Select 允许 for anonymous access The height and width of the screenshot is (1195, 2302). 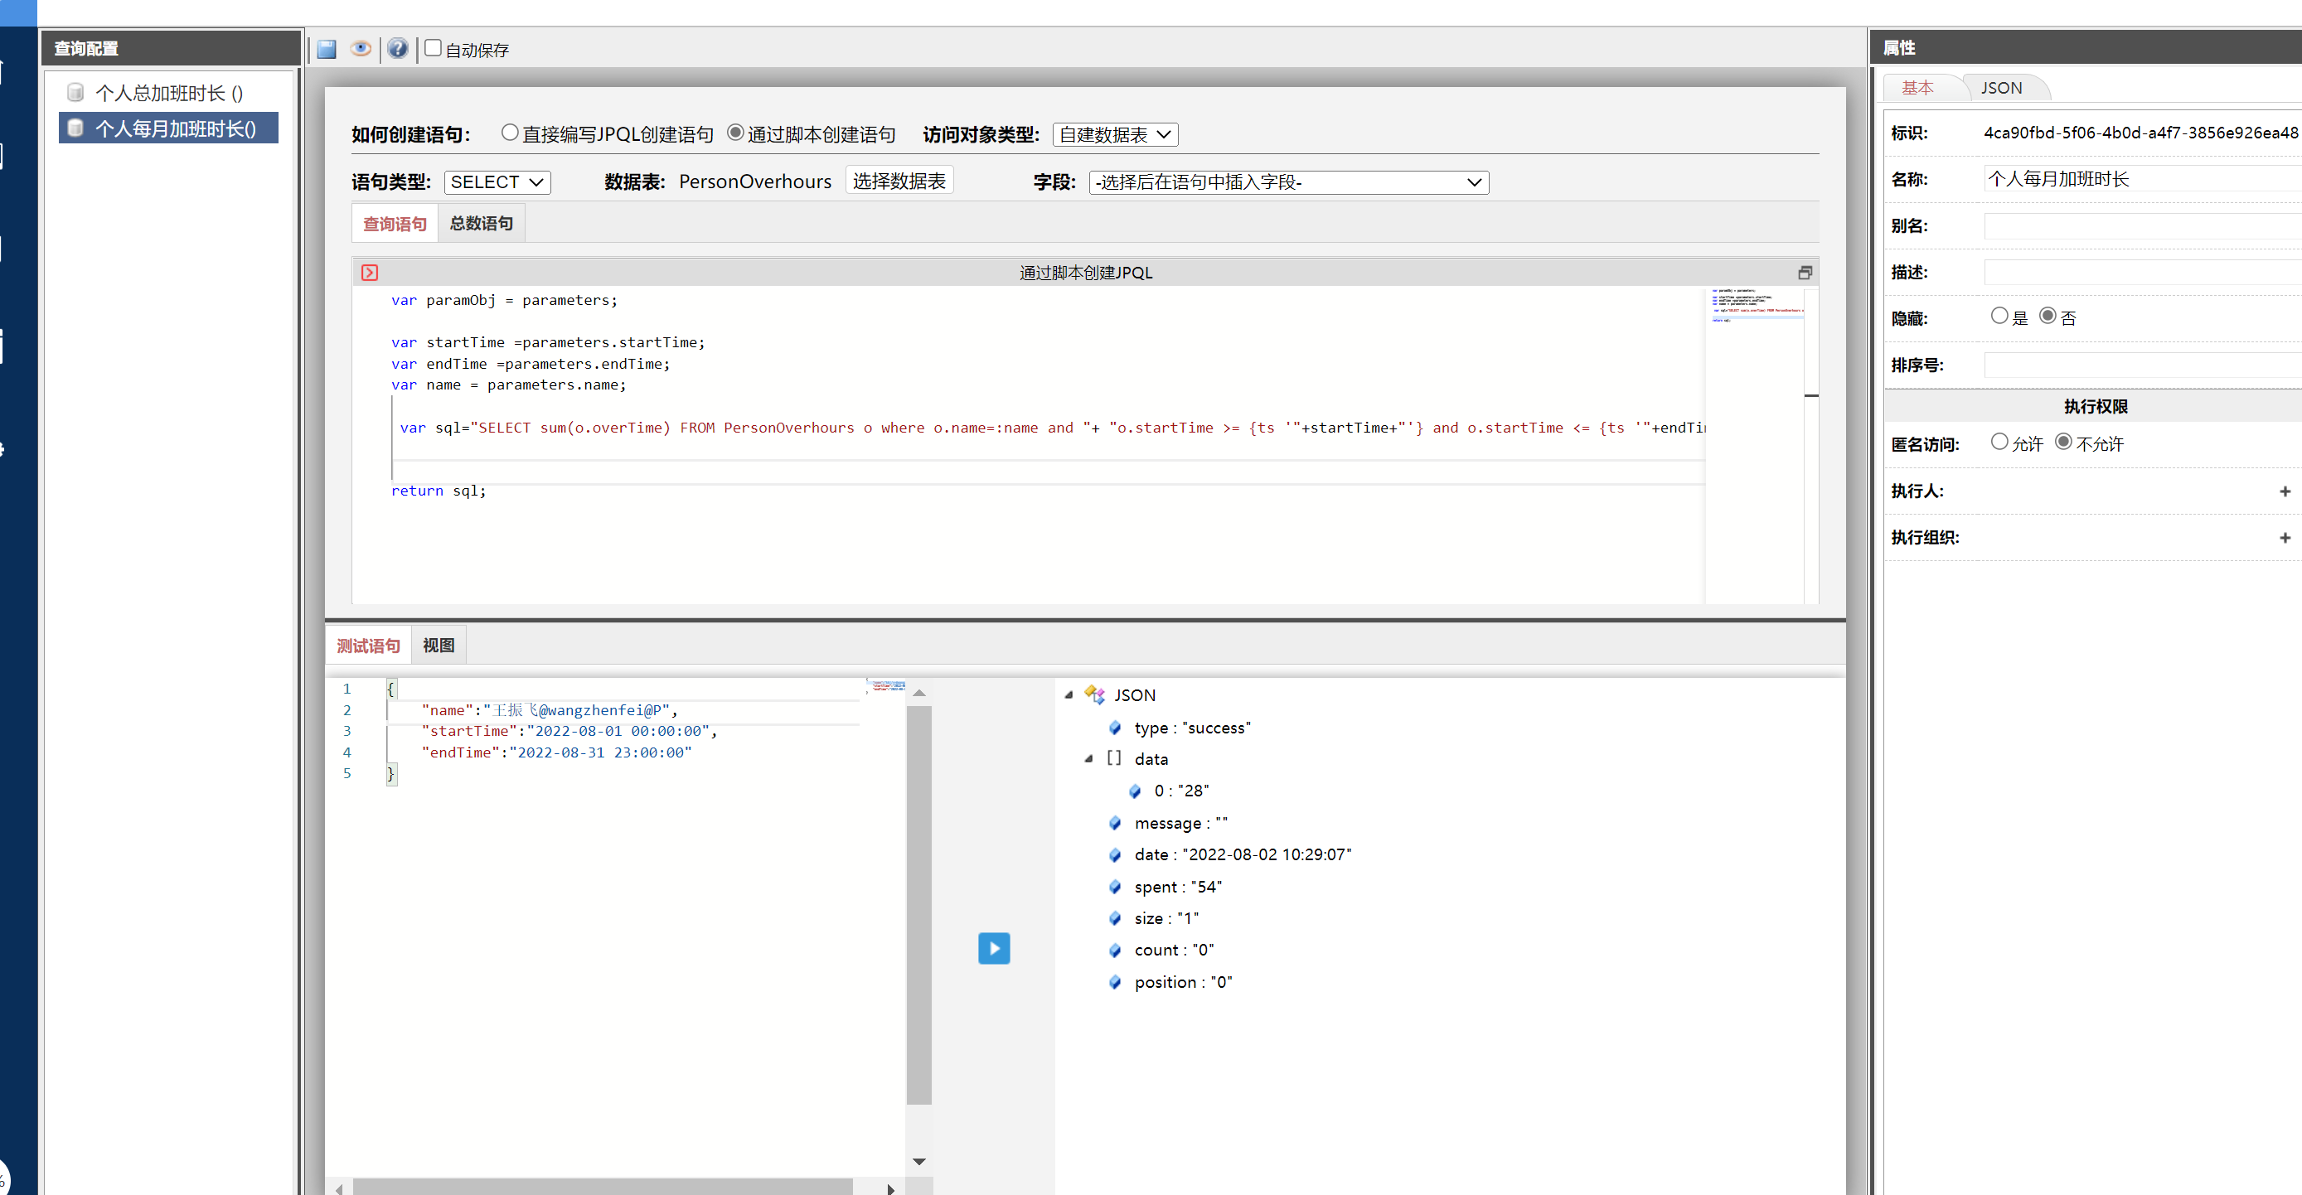tap(1999, 442)
